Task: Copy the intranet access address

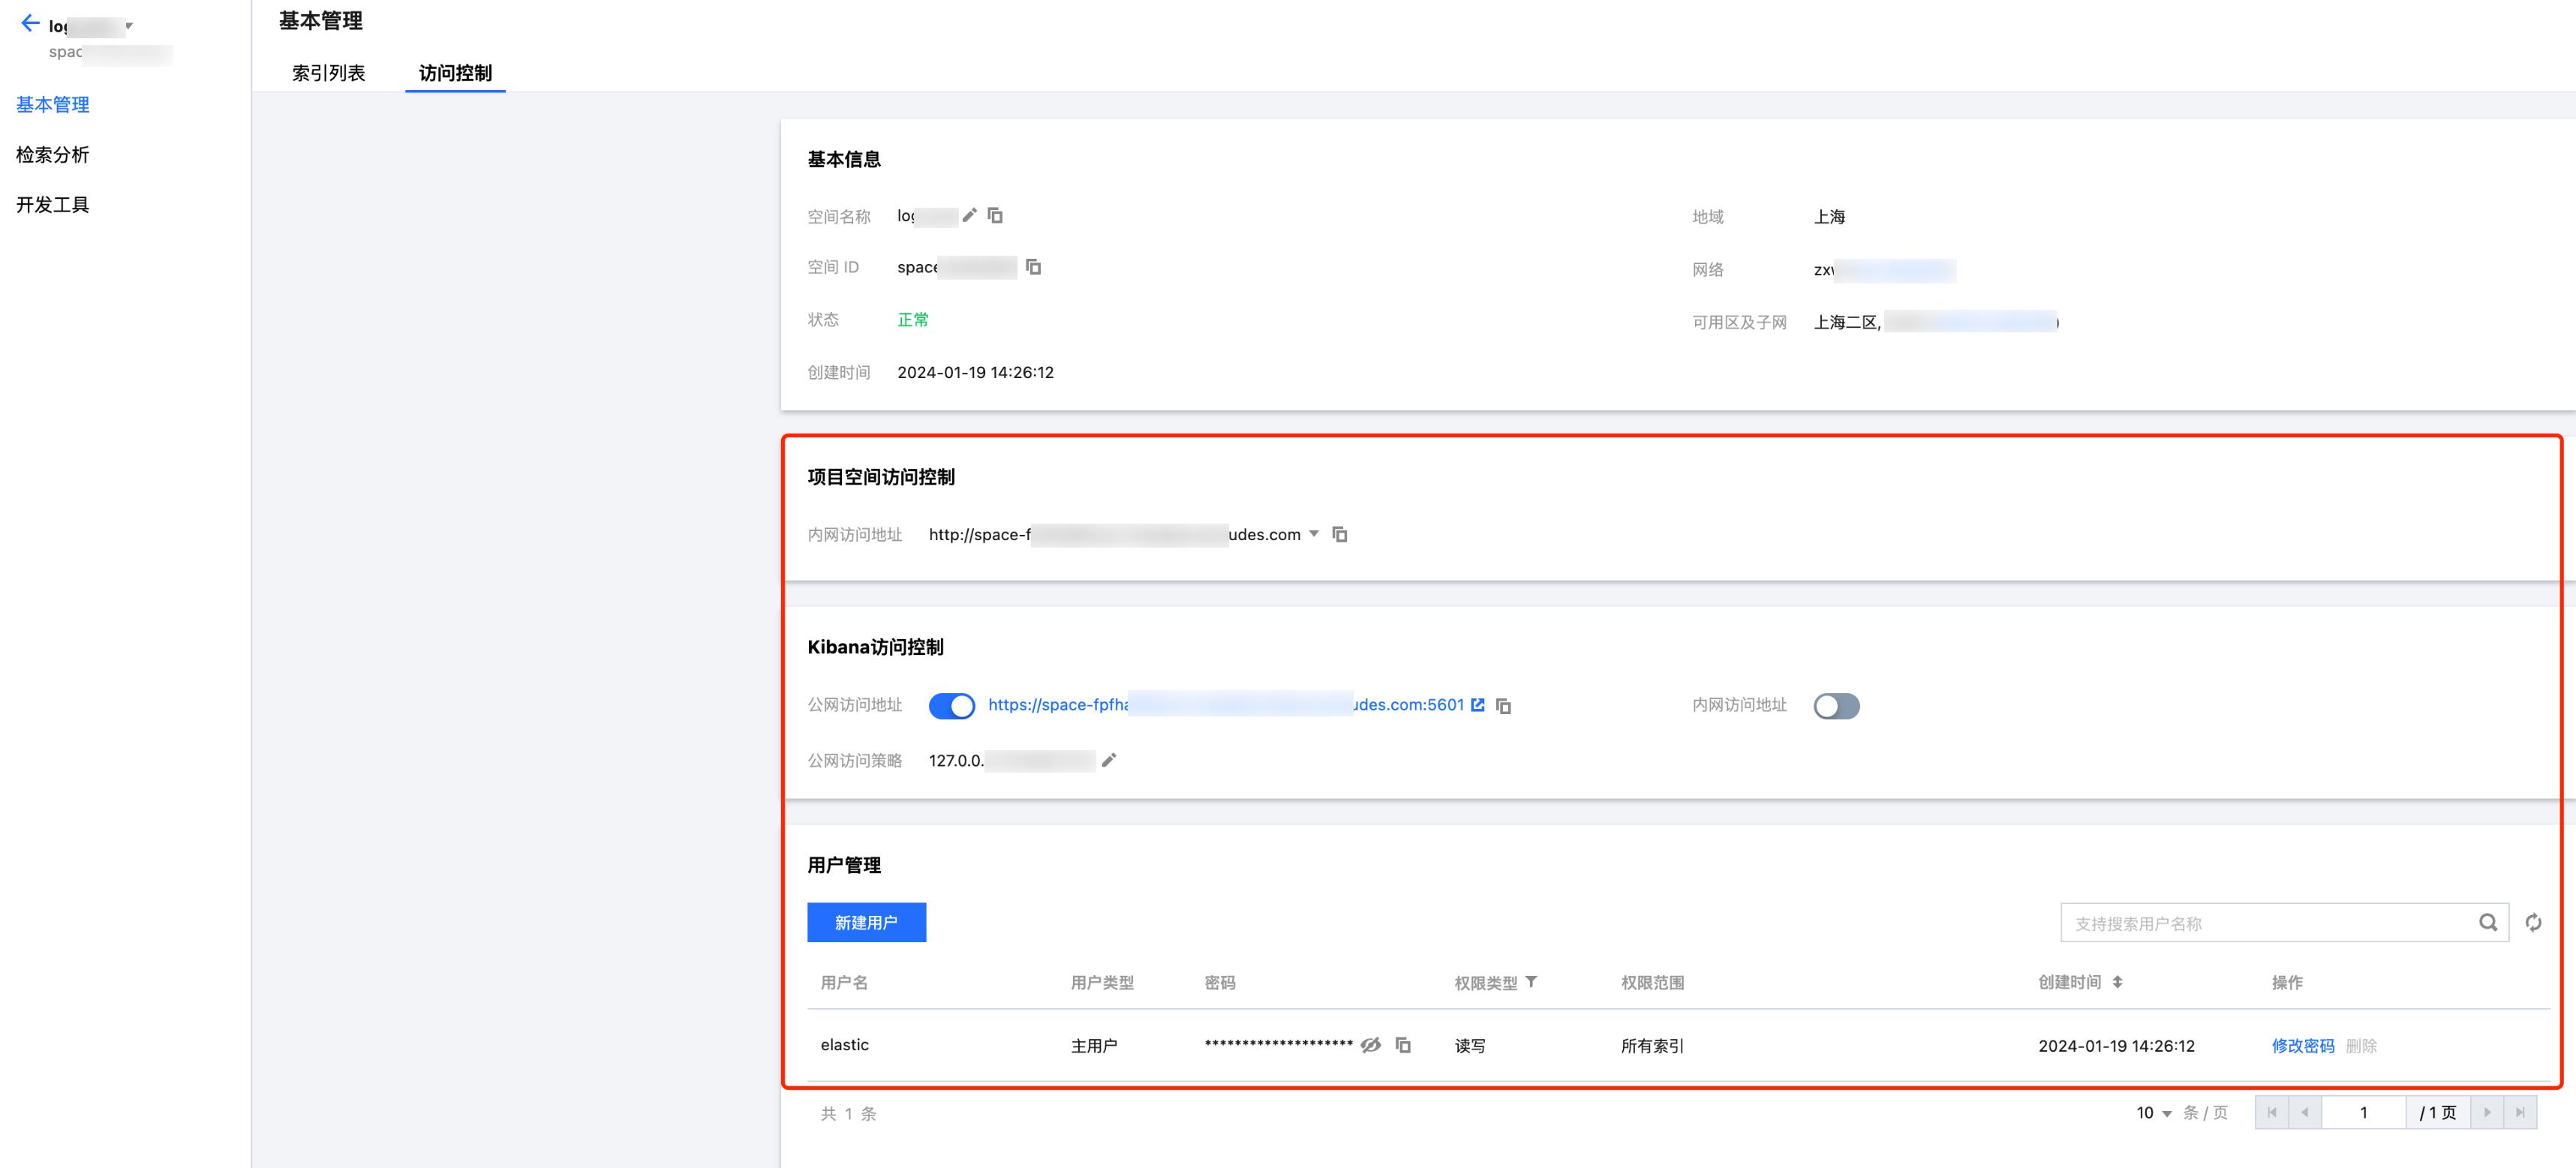Action: pyautogui.click(x=1340, y=535)
